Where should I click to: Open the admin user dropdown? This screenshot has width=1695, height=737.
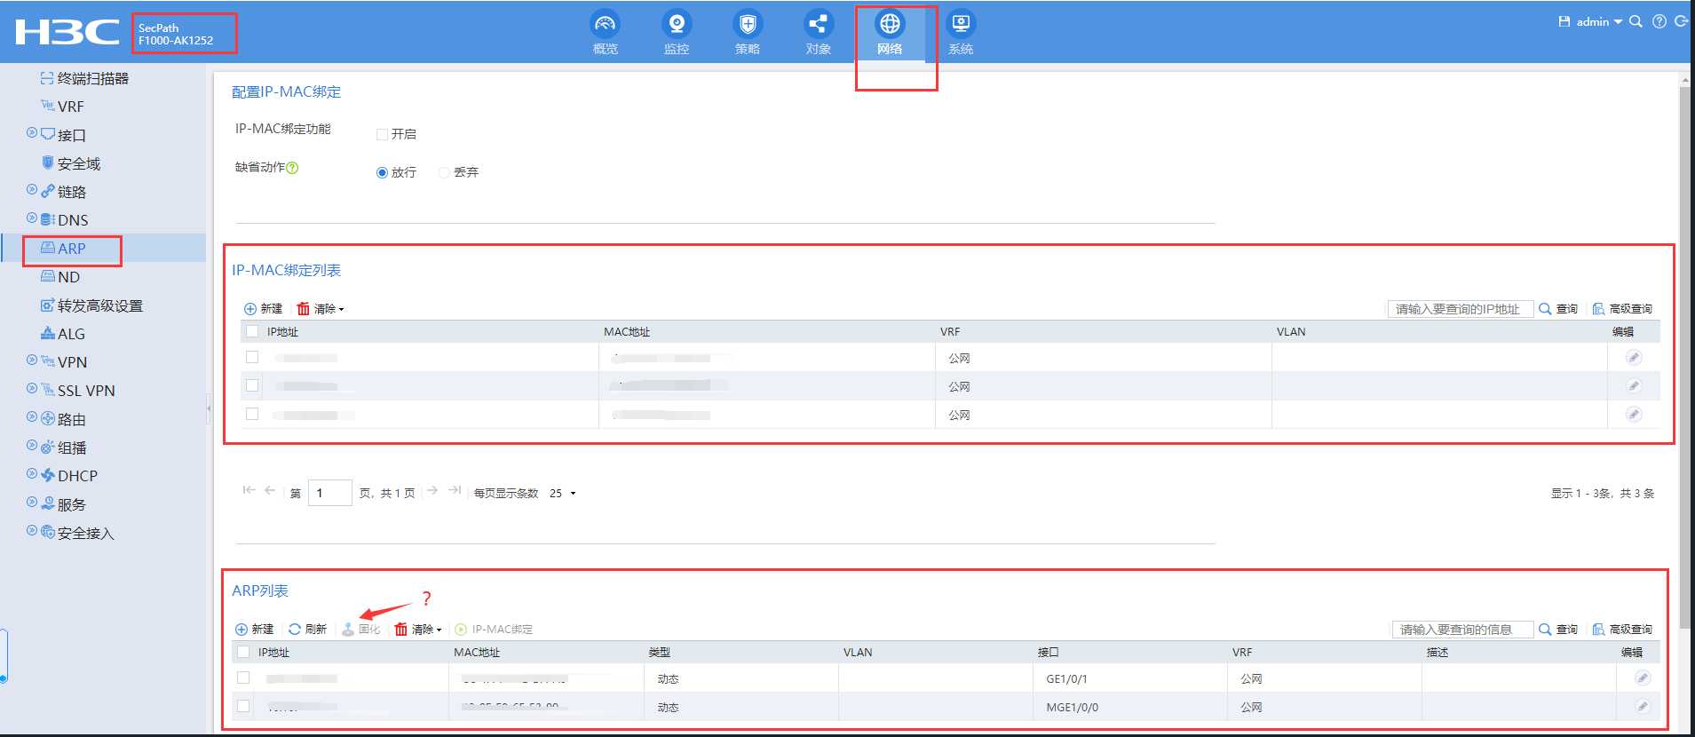pyautogui.click(x=1600, y=21)
